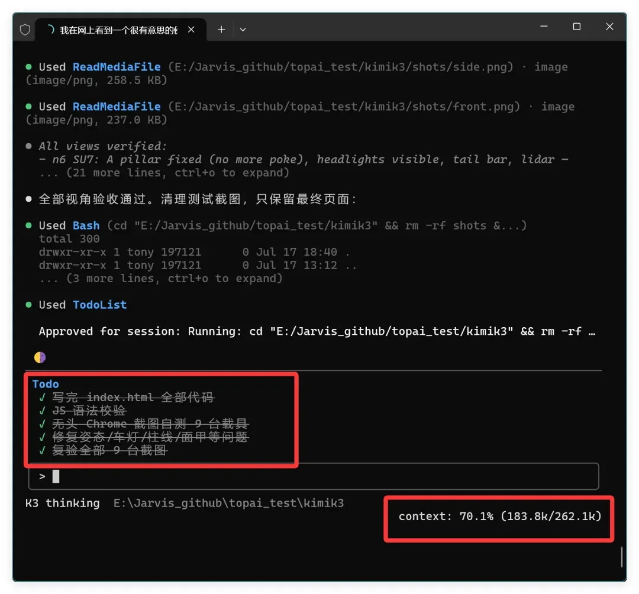Click the tab loading spinner icon

(x=51, y=30)
